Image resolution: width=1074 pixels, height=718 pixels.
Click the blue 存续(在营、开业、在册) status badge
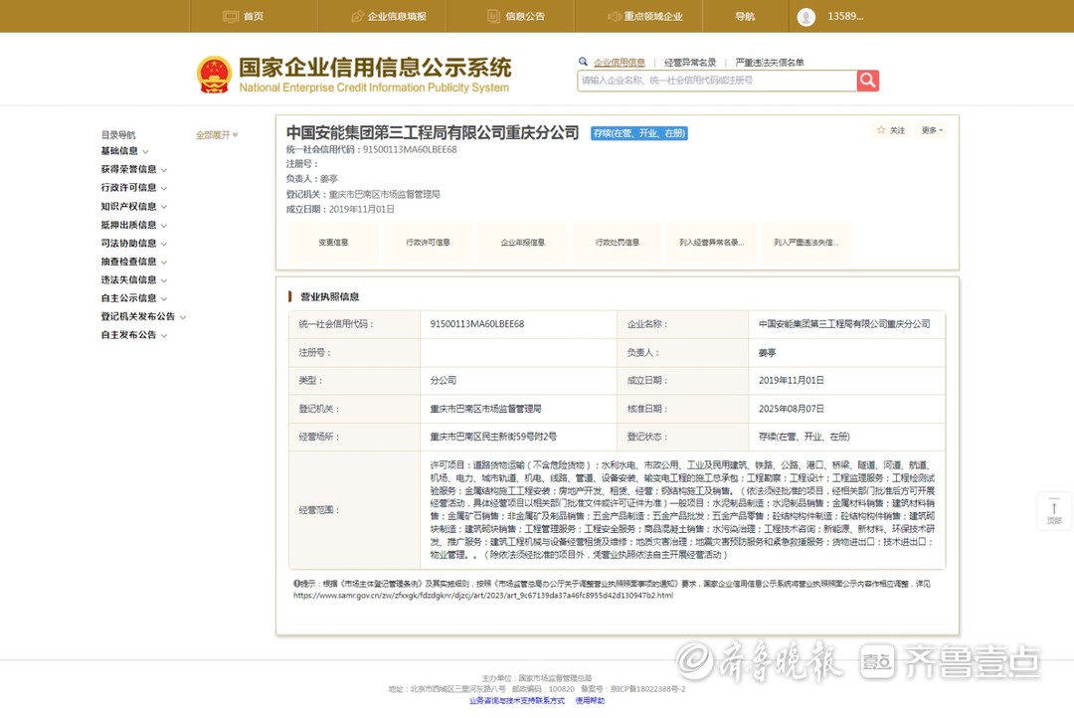click(x=639, y=133)
